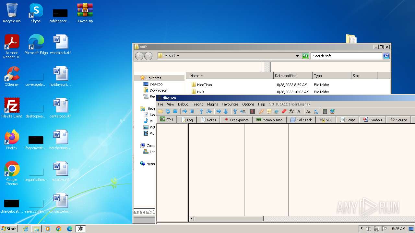Switch to the Memory Map tab
This screenshot has width=415, height=233.
click(x=269, y=120)
